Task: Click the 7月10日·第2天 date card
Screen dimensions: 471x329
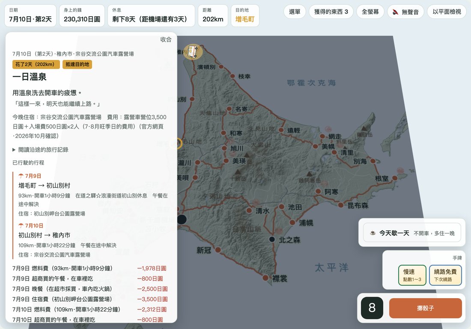Action: point(30,15)
